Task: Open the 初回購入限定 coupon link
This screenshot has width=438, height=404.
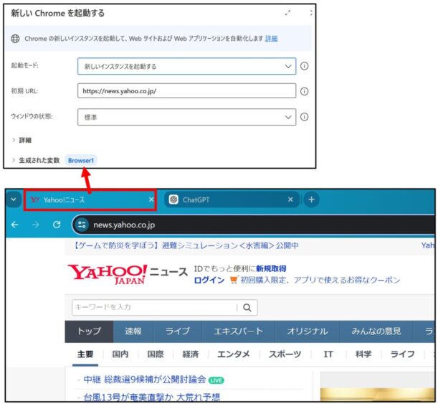Action: point(320,280)
